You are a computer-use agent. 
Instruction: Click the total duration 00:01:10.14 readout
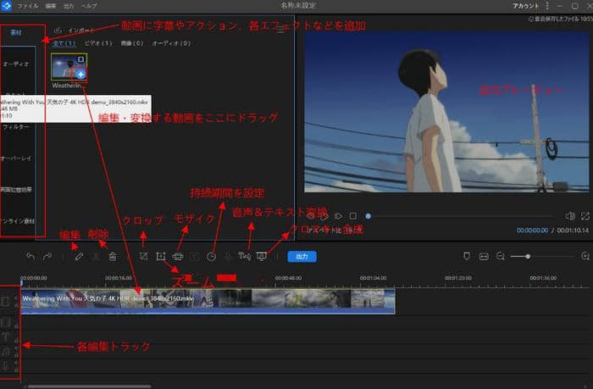(573, 230)
